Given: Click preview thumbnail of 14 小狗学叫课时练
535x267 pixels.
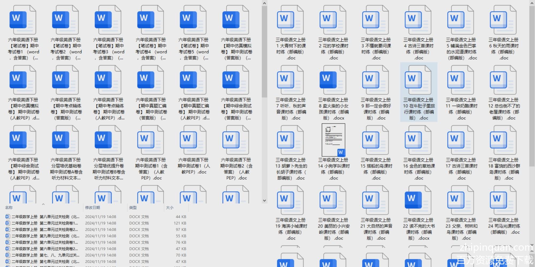Looking at the screenshot, I should (333, 140).
